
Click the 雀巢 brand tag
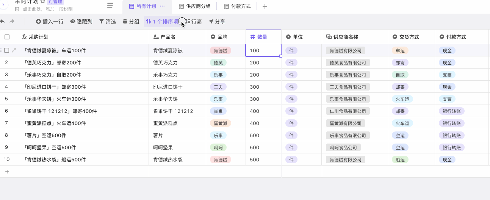(x=218, y=111)
